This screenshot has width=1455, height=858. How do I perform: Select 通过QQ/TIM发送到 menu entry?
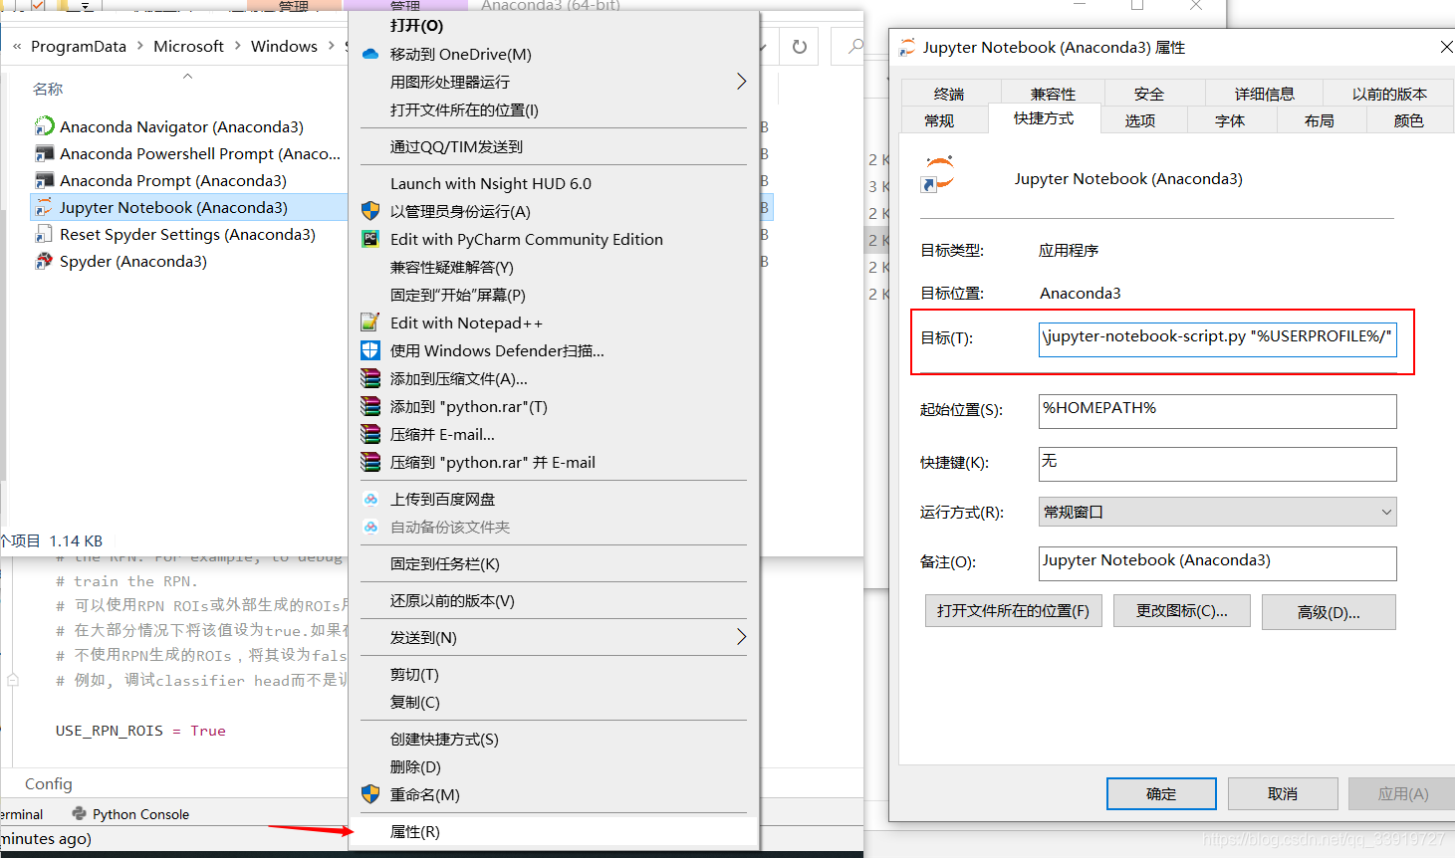click(554, 146)
